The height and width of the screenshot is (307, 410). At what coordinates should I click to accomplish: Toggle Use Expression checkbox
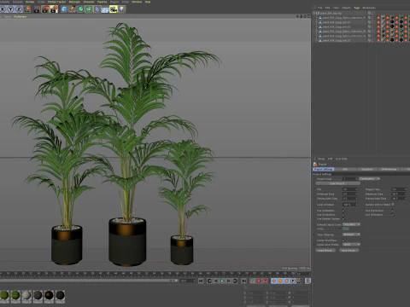(x=392, y=211)
